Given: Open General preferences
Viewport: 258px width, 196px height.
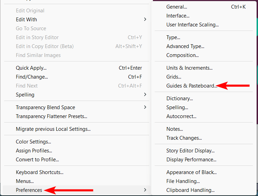Looking at the screenshot, I should pos(177,7).
